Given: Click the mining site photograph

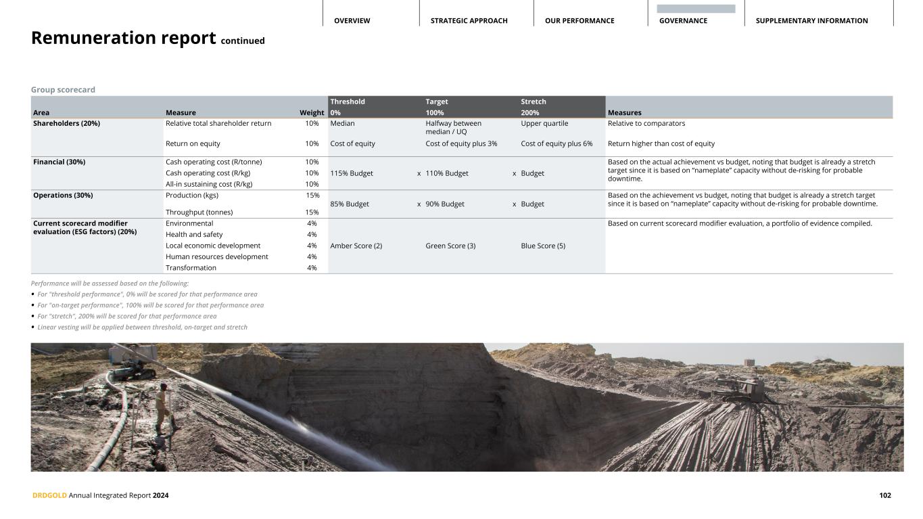Looking at the screenshot, I should [x=467, y=407].
